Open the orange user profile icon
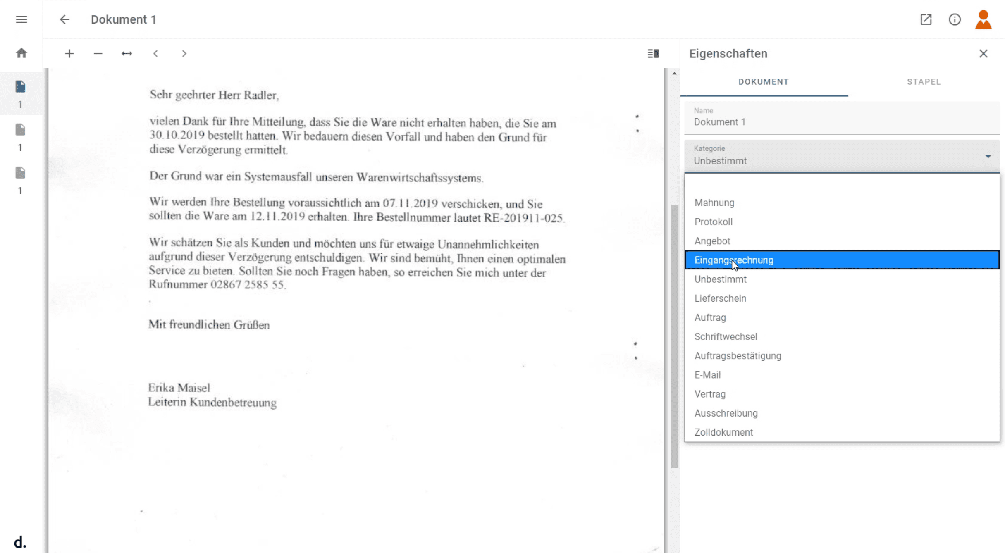 (x=984, y=19)
